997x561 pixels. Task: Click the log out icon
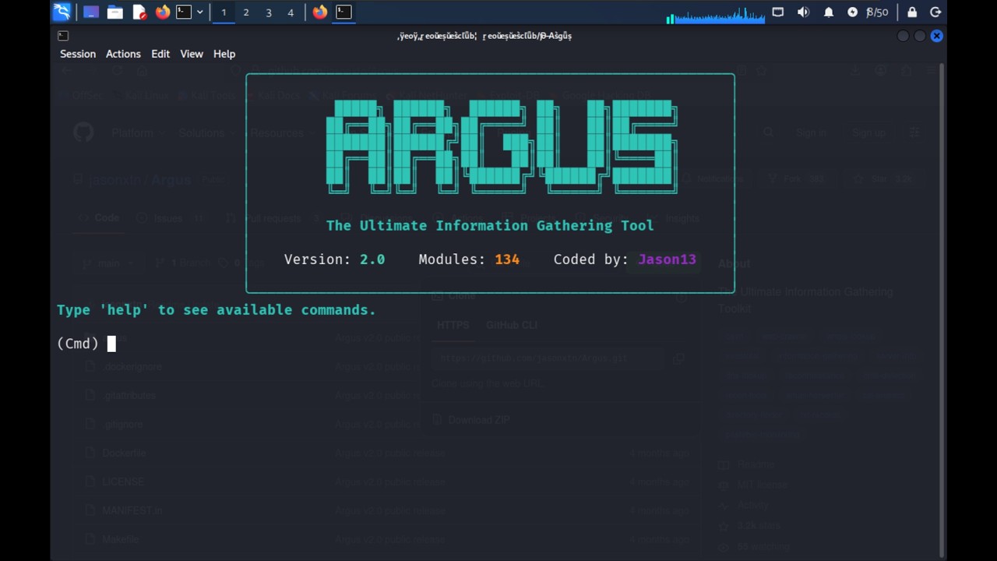tap(935, 12)
